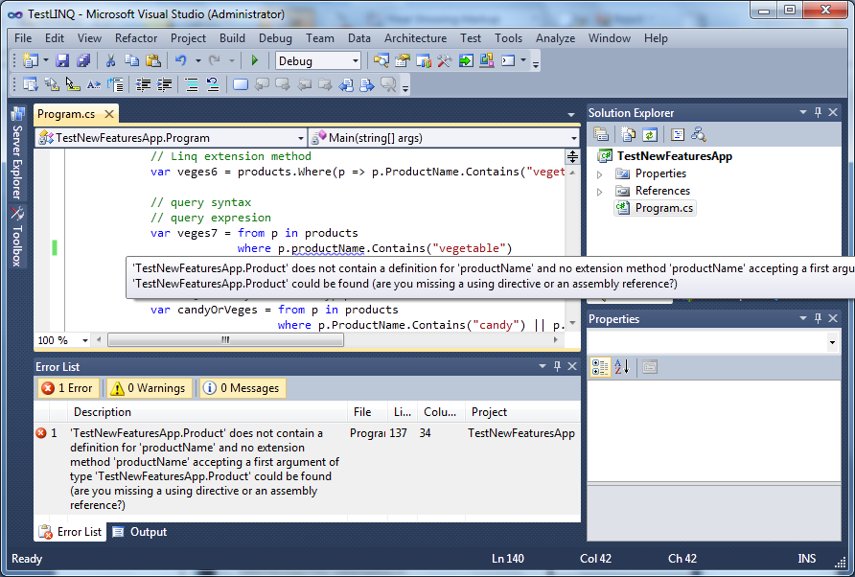Click View Code in Solution Explorer toolbar
Image resolution: width=855 pixels, height=577 pixels.
pos(678,134)
